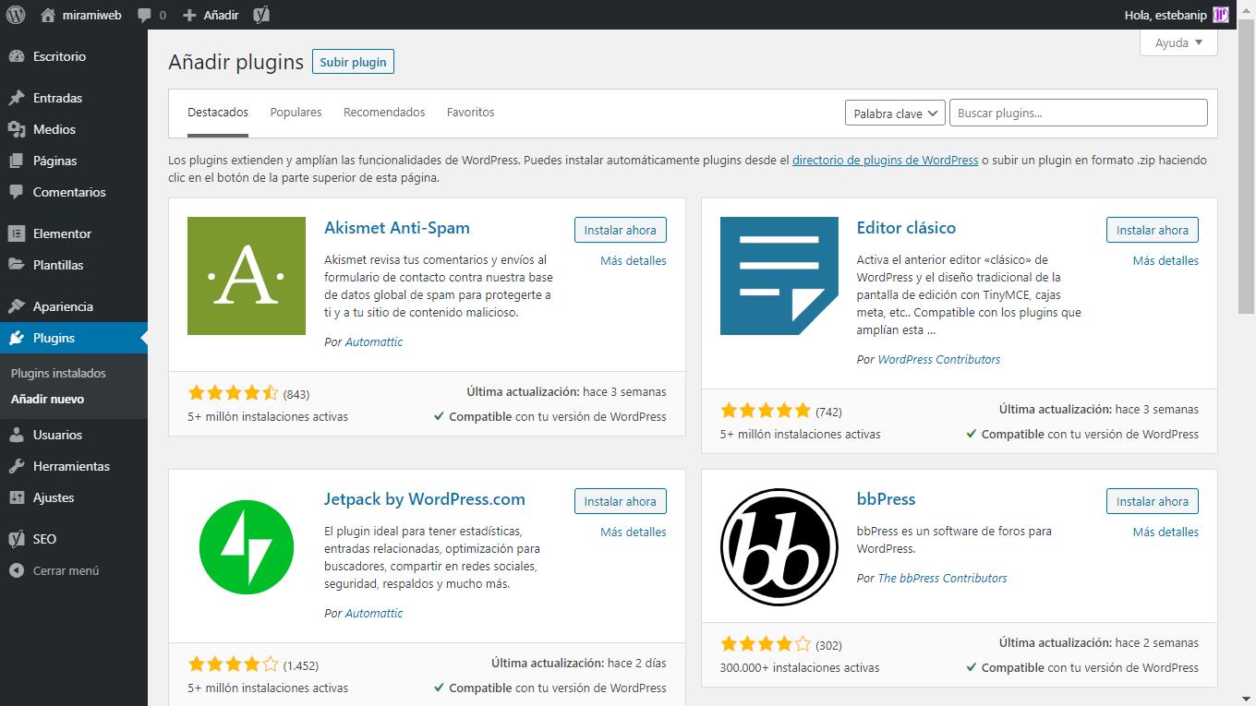Image resolution: width=1256 pixels, height=706 pixels.
Task: Switch to the Favoritos tab
Action: pos(470,113)
